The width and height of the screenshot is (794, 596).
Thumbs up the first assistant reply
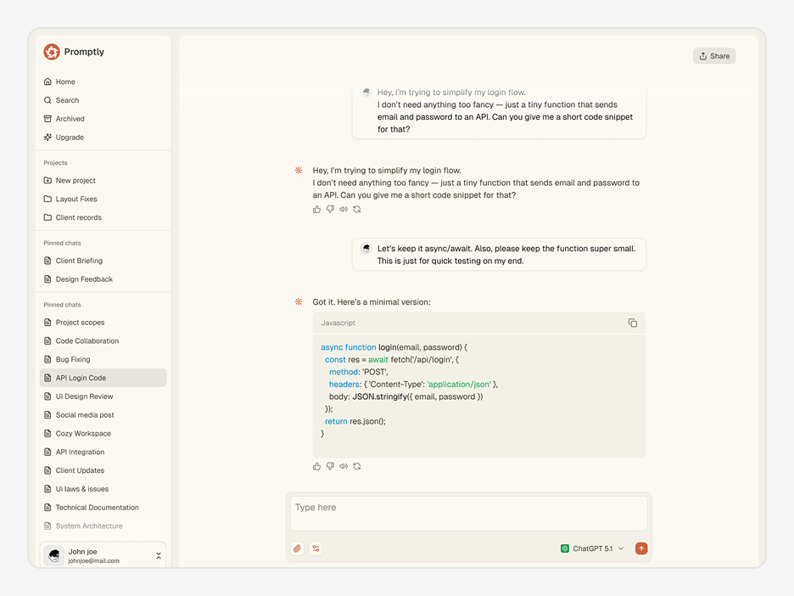click(x=317, y=210)
